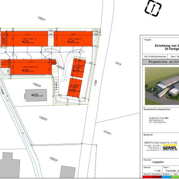The width and height of the screenshot is (179, 179).
Task: Click the elevation marker inside Halle 1
Action: click(x=23, y=42)
